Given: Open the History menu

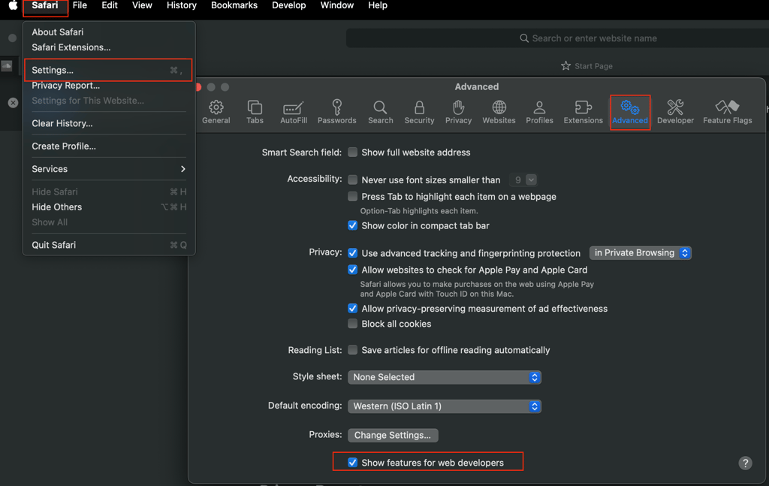Looking at the screenshot, I should pos(182,5).
